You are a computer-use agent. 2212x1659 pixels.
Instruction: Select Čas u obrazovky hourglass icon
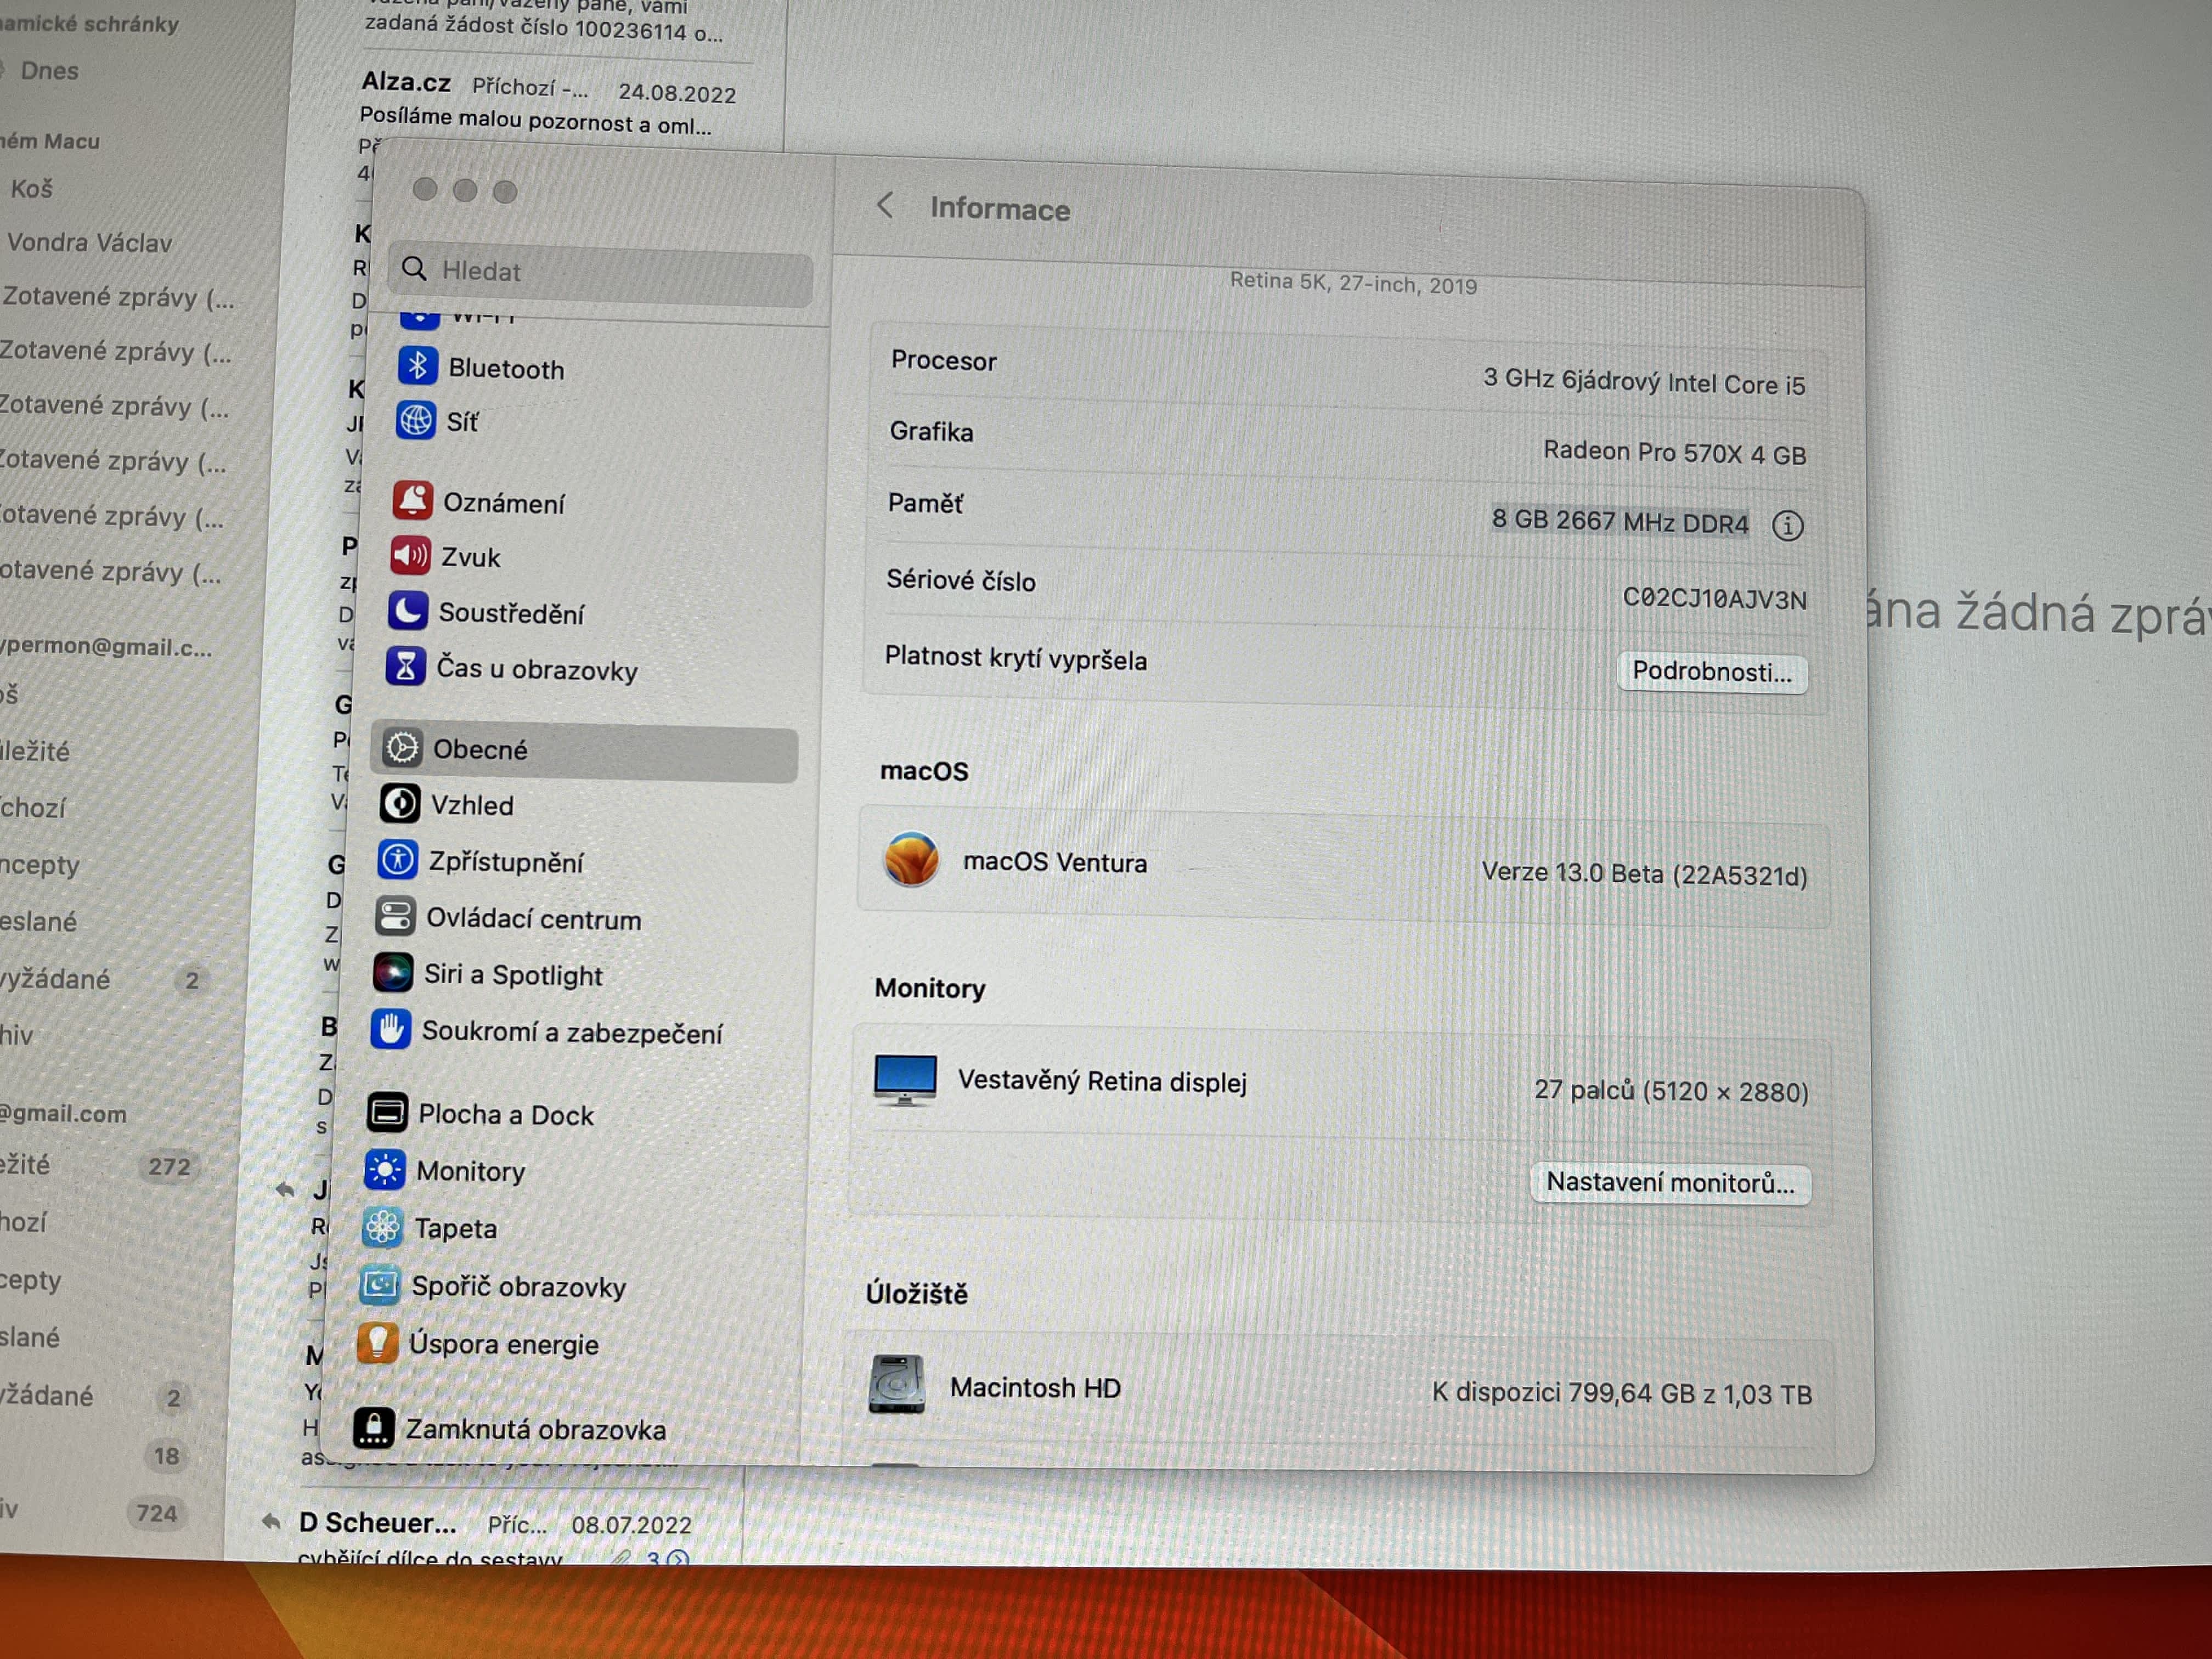click(x=406, y=666)
